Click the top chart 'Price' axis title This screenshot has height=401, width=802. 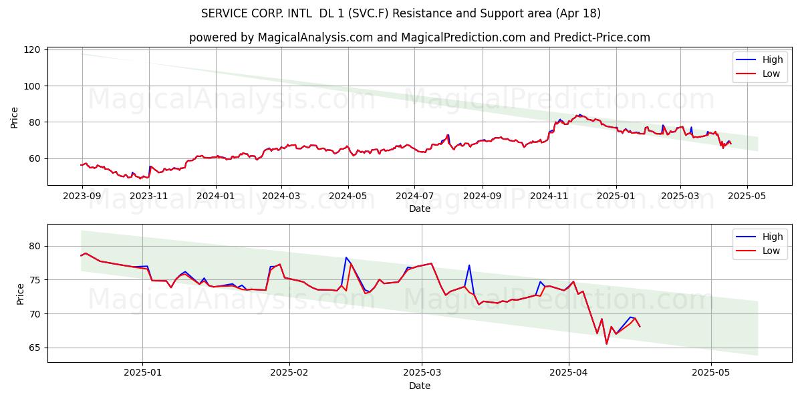(15, 116)
